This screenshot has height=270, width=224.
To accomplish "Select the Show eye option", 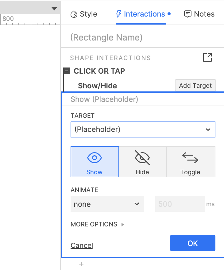I will pyautogui.click(x=95, y=162).
